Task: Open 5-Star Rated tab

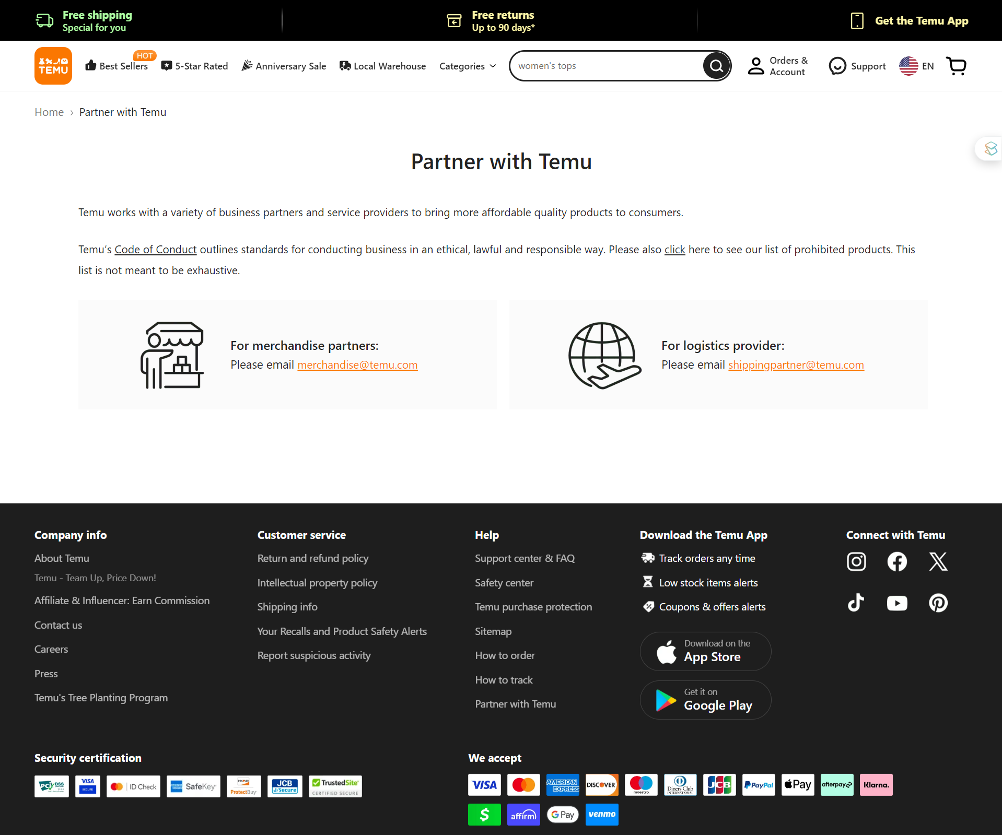Action: pos(195,66)
